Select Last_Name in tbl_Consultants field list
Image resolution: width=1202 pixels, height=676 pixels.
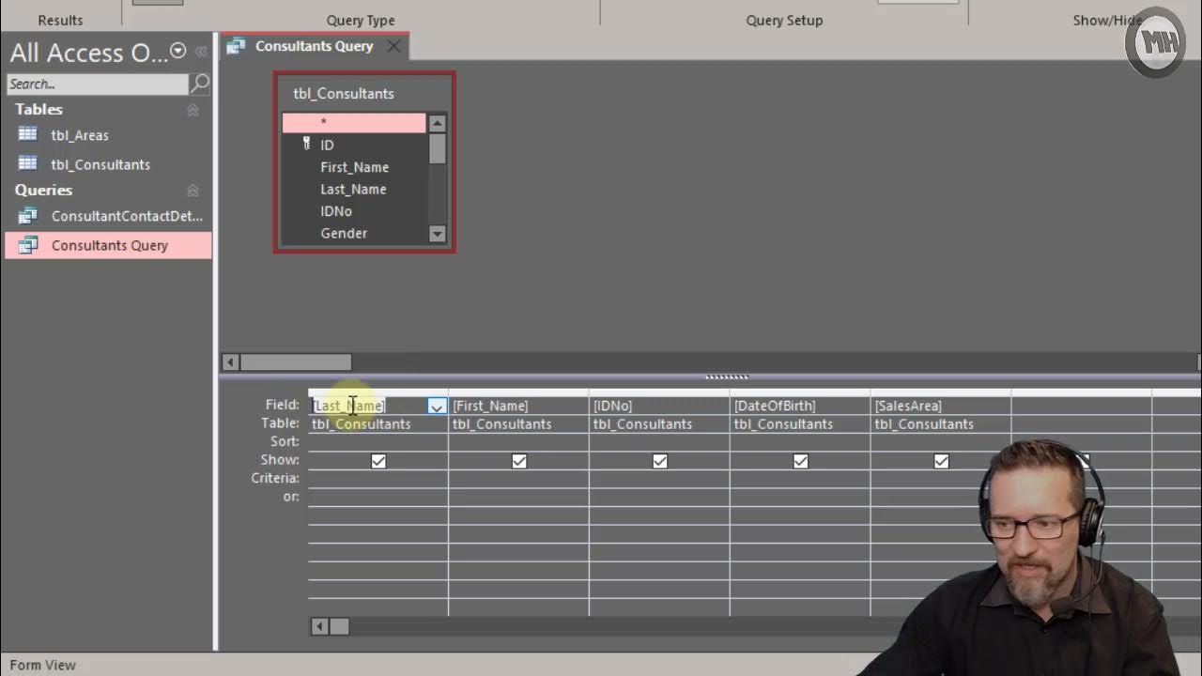tap(354, 189)
